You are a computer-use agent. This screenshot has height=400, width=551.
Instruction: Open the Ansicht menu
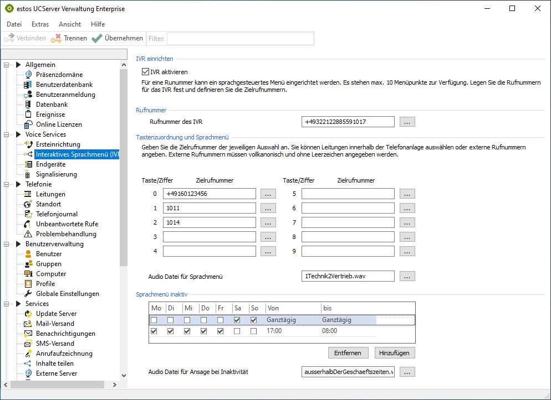pyautogui.click(x=70, y=24)
